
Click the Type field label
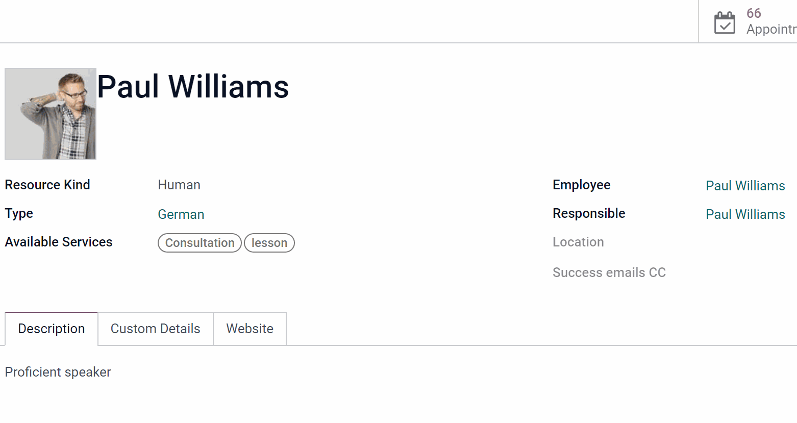pyautogui.click(x=19, y=213)
